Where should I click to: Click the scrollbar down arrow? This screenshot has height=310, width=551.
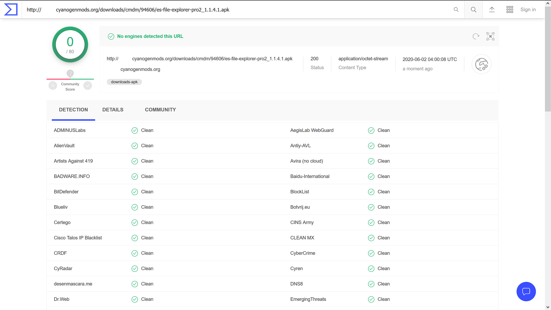click(548, 307)
